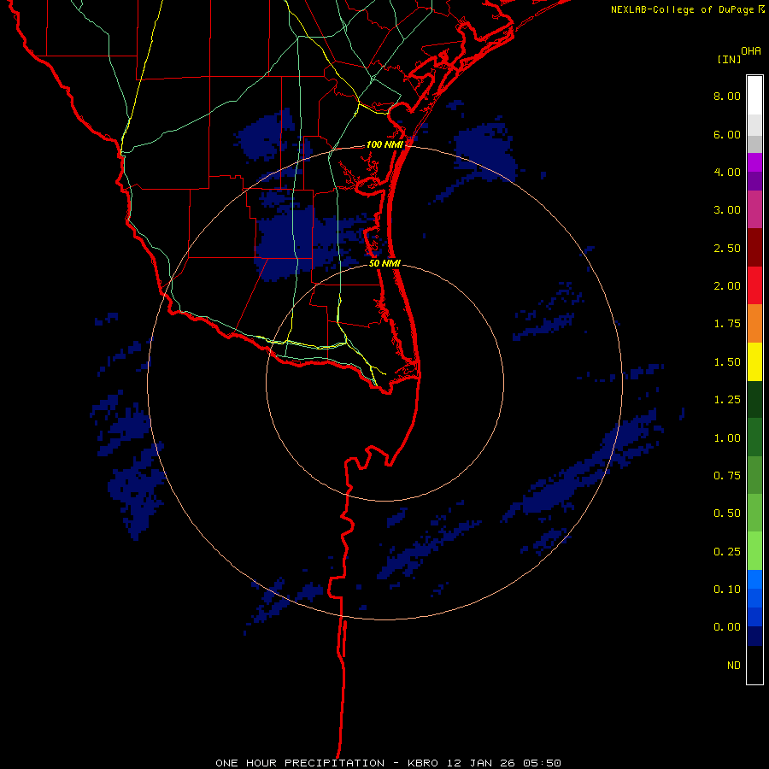Click the green swatch beside 0.75
769x769 pixels.
[x=754, y=475]
